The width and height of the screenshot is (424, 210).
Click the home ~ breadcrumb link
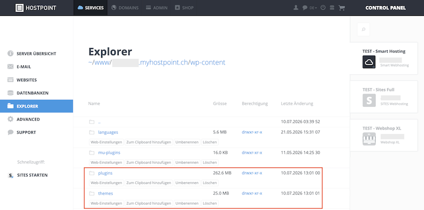pyautogui.click(x=90, y=62)
